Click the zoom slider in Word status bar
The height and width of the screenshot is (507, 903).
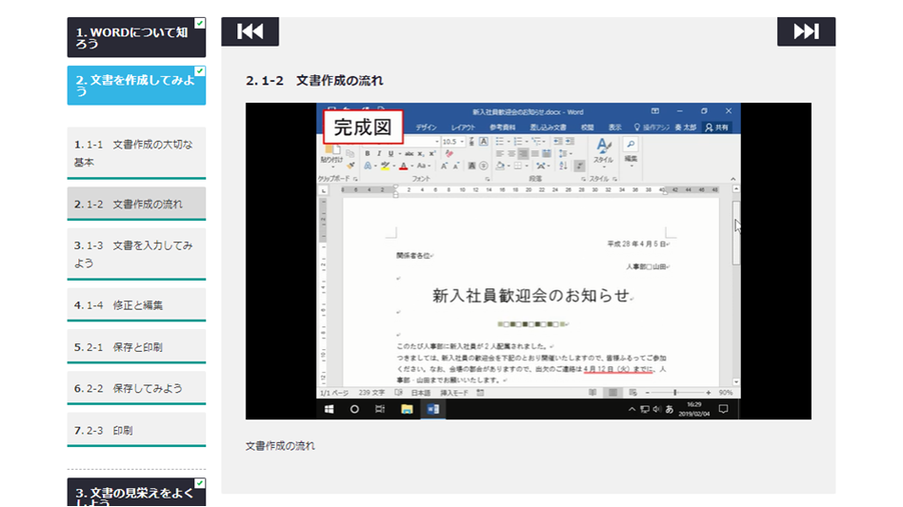tap(675, 392)
